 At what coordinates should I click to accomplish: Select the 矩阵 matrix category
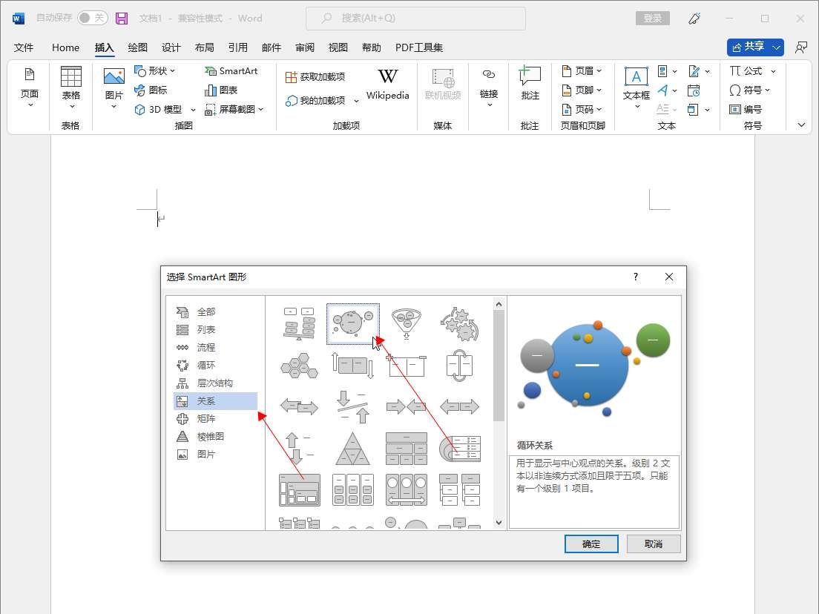[215, 418]
